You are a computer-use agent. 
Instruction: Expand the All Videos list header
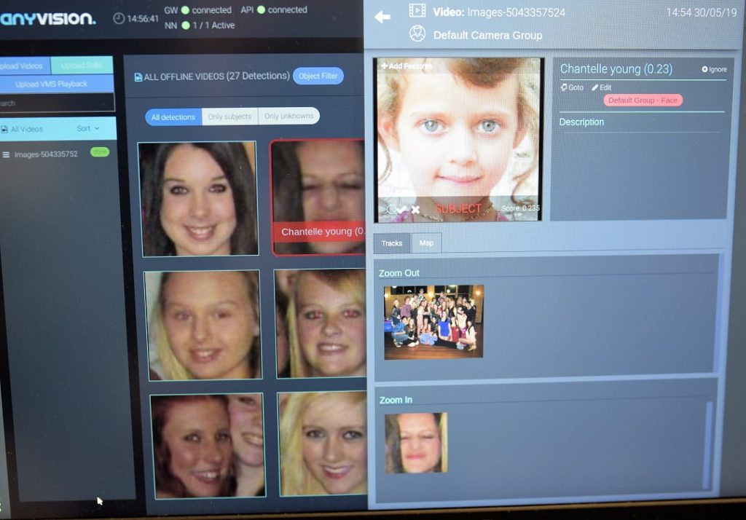point(26,129)
